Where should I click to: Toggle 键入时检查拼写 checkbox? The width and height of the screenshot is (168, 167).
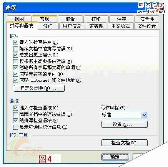[15, 42]
